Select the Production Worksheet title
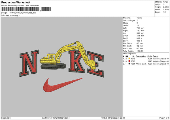 pos(16,2)
